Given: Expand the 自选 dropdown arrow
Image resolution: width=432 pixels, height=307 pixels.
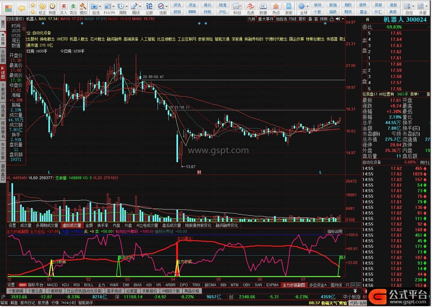Looking at the screenshot, I should click(100, 6).
